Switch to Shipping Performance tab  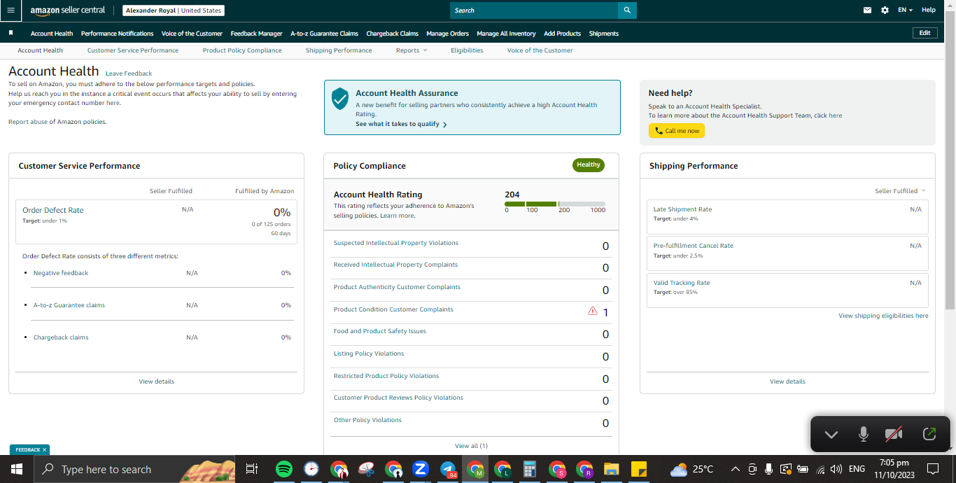pos(339,50)
